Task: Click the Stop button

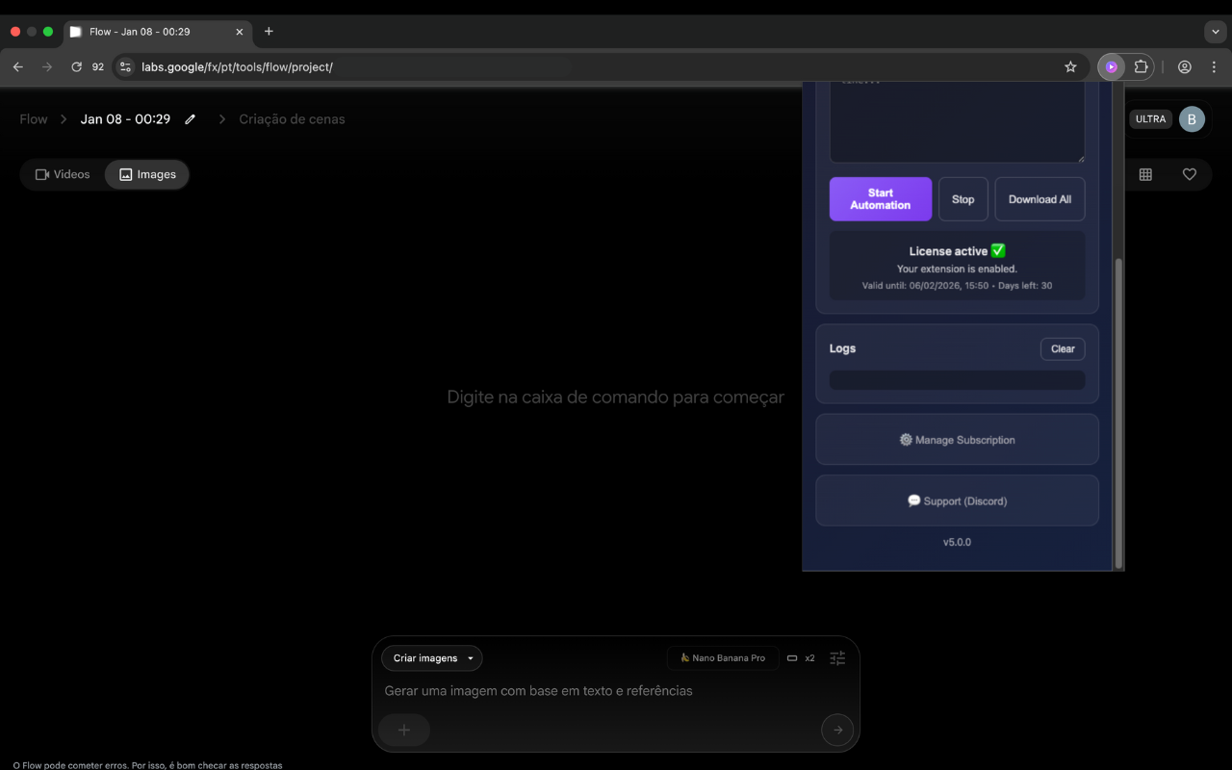Action: tap(963, 199)
